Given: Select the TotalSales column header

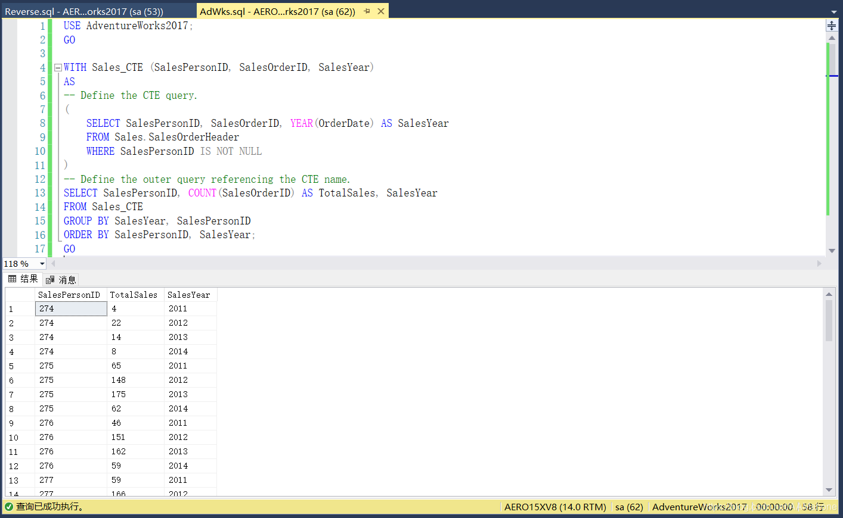Looking at the screenshot, I should (x=135, y=295).
